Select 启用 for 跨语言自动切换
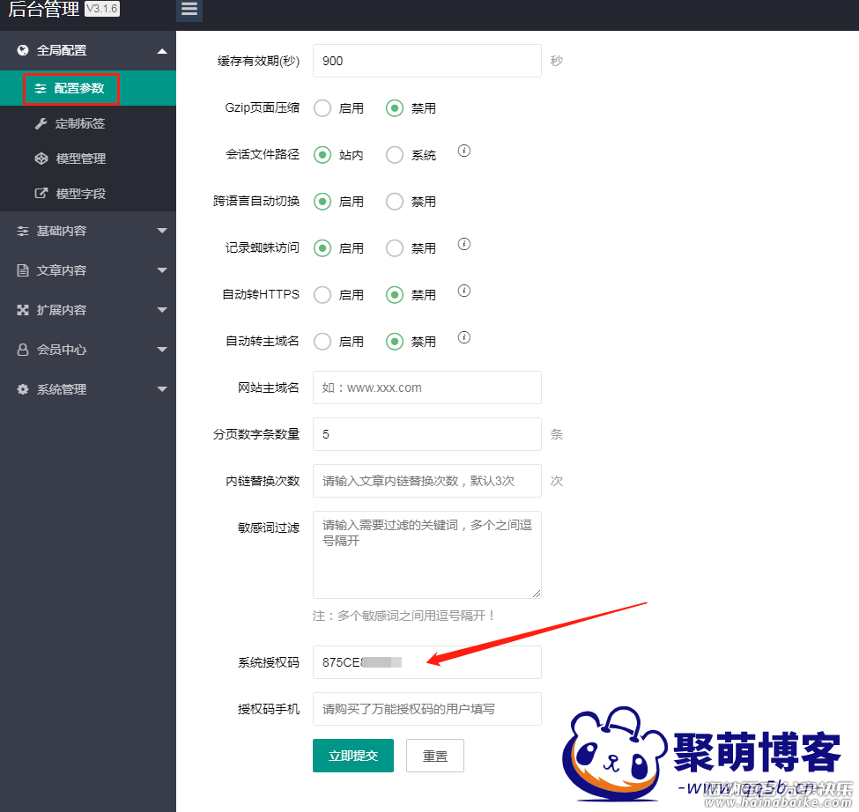Screen dimensions: 859x812 coord(322,202)
